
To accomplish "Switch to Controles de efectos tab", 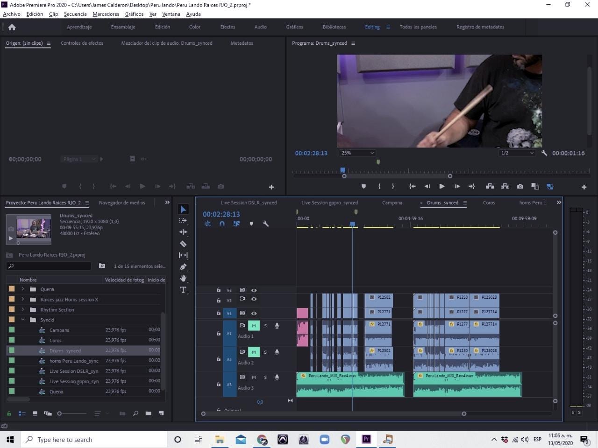I will tap(82, 43).
